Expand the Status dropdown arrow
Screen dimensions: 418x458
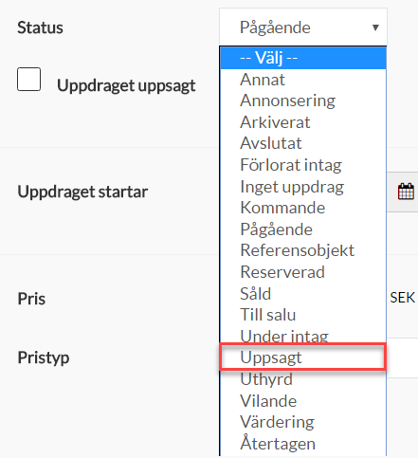[x=375, y=27]
